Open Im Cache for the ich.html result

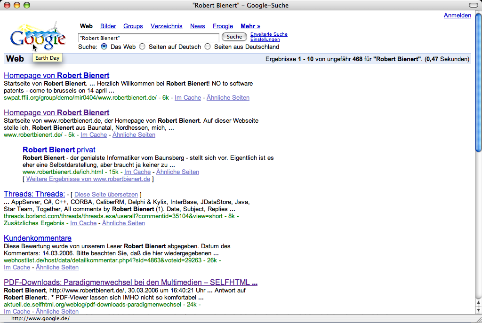pyautogui.click(x=137, y=172)
